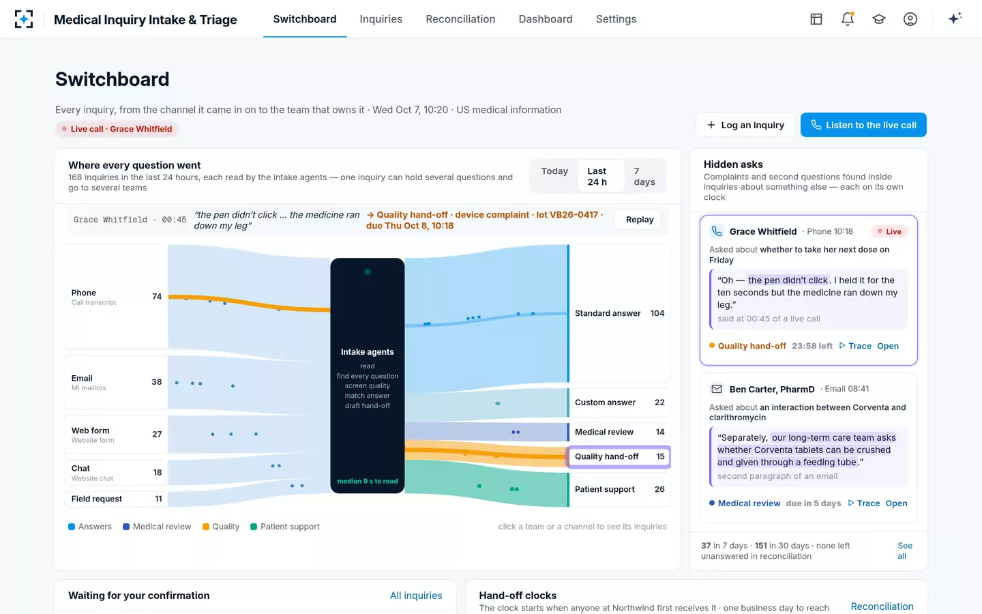Click Trace on the Ben Carter card

(x=863, y=503)
